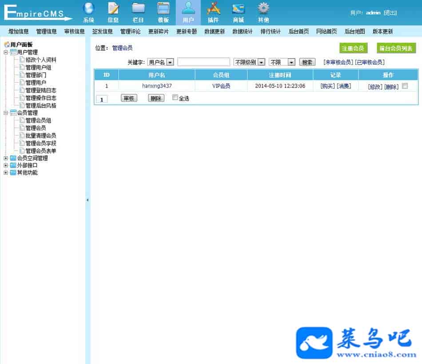Click the sidebar collapse arrow handle
422x364 pixels.
tap(88, 200)
